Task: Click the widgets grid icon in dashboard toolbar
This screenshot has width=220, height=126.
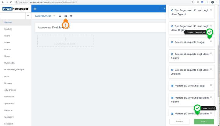Action: 65,16
